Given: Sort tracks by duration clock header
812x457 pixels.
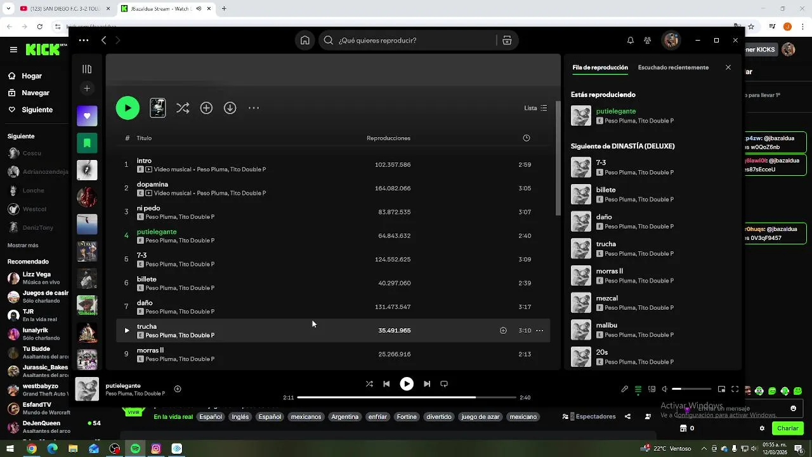Looking at the screenshot, I should click(526, 138).
